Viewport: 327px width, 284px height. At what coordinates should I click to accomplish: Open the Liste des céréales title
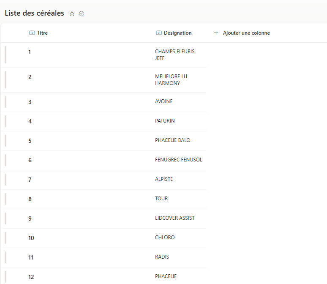(34, 13)
